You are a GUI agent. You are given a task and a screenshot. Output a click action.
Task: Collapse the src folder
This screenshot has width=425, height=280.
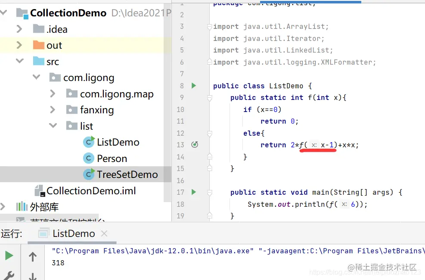click(x=19, y=61)
